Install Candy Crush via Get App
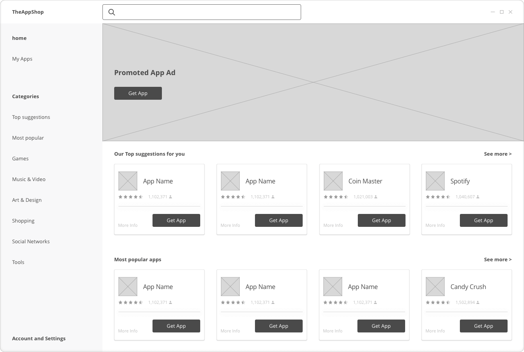Image resolution: width=524 pixels, height=352 pixels. (x=483, y=326)
